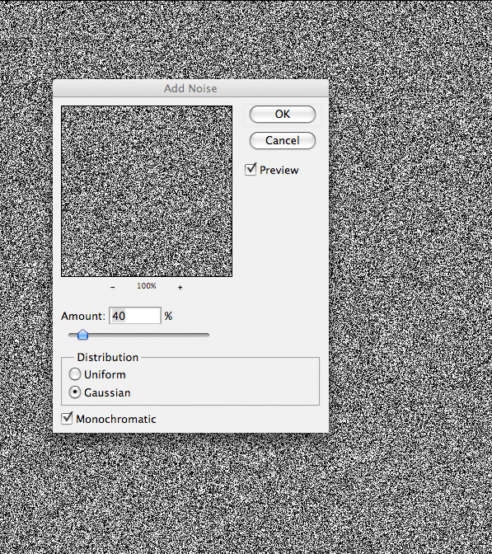The image size is (492, 554).
Task: Cancel the Add Noise dialog
Action: (282, 141)
